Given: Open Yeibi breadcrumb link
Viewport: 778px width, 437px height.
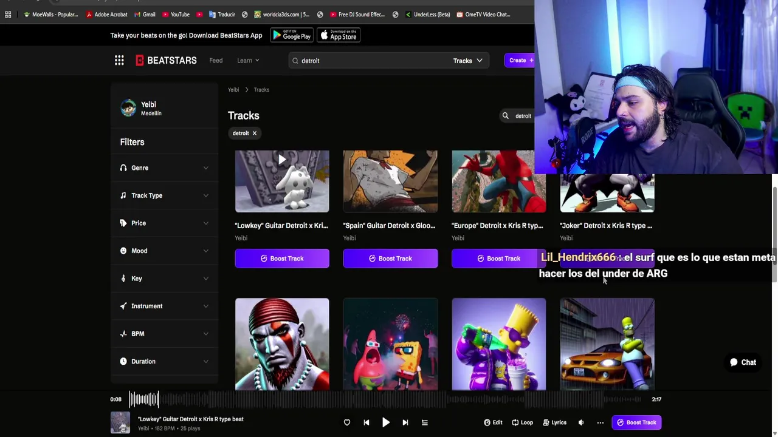Looking at the screenshot, I should [x=233, y=90].
